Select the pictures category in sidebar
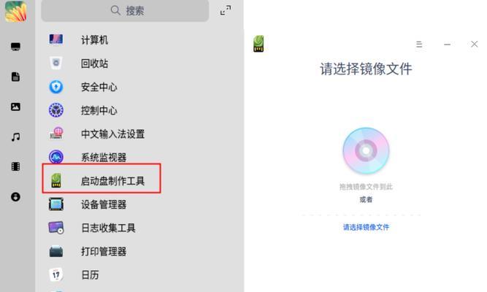The width and height of the screenshot is (487, 292). (15, 107)
